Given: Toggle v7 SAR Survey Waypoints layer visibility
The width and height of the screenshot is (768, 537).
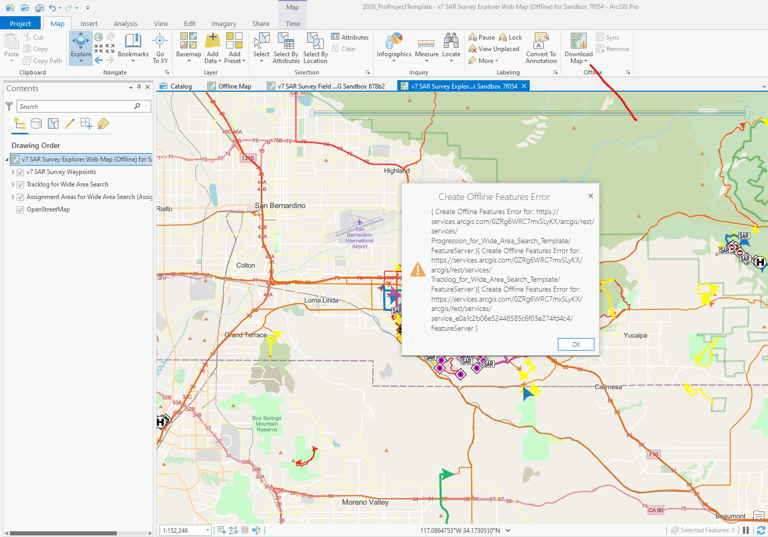Looking at the screenshot, I should 20,172.
